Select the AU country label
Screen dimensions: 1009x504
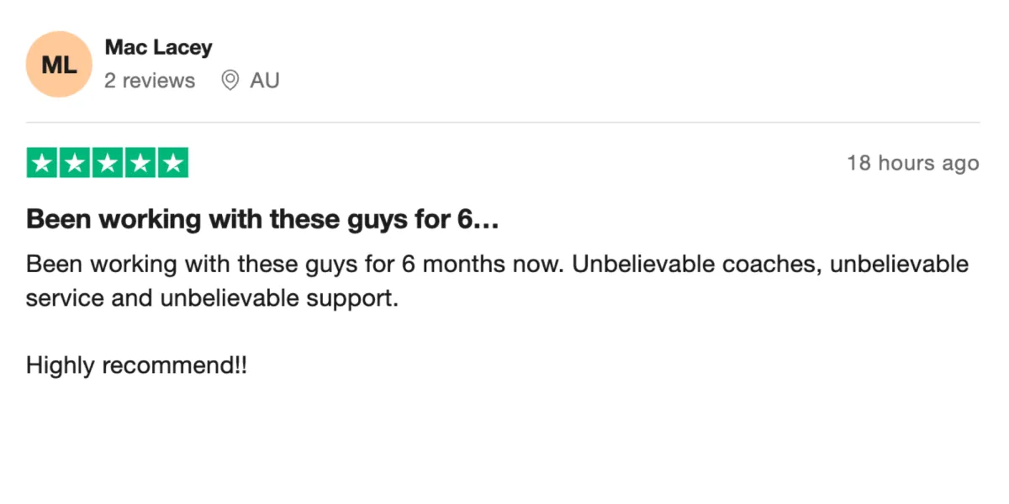pyautogui.click(x=264, y=81)
